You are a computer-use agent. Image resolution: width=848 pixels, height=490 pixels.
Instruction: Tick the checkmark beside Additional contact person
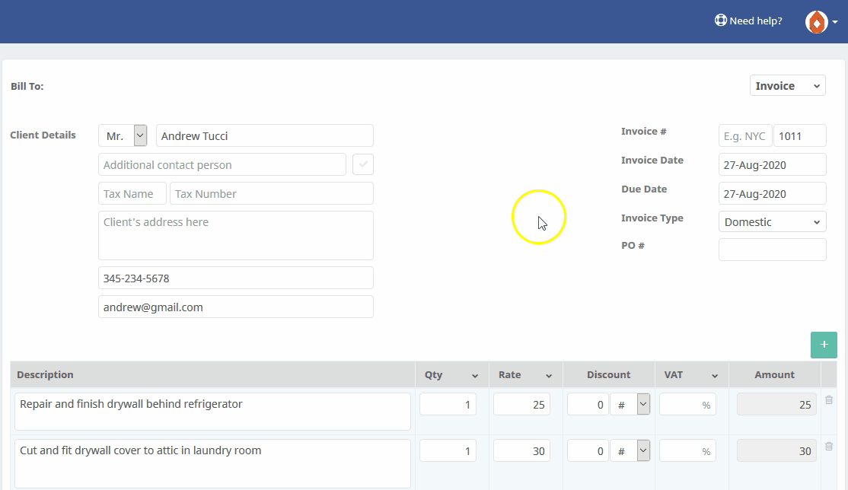point(363,164)
